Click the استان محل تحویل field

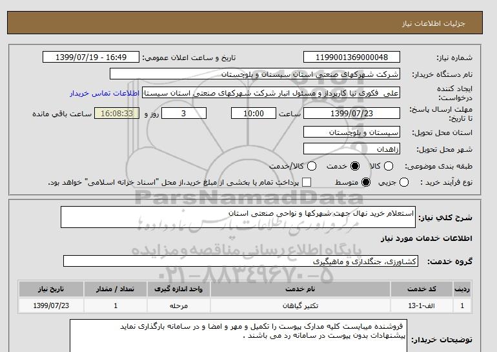click(352, 132)
